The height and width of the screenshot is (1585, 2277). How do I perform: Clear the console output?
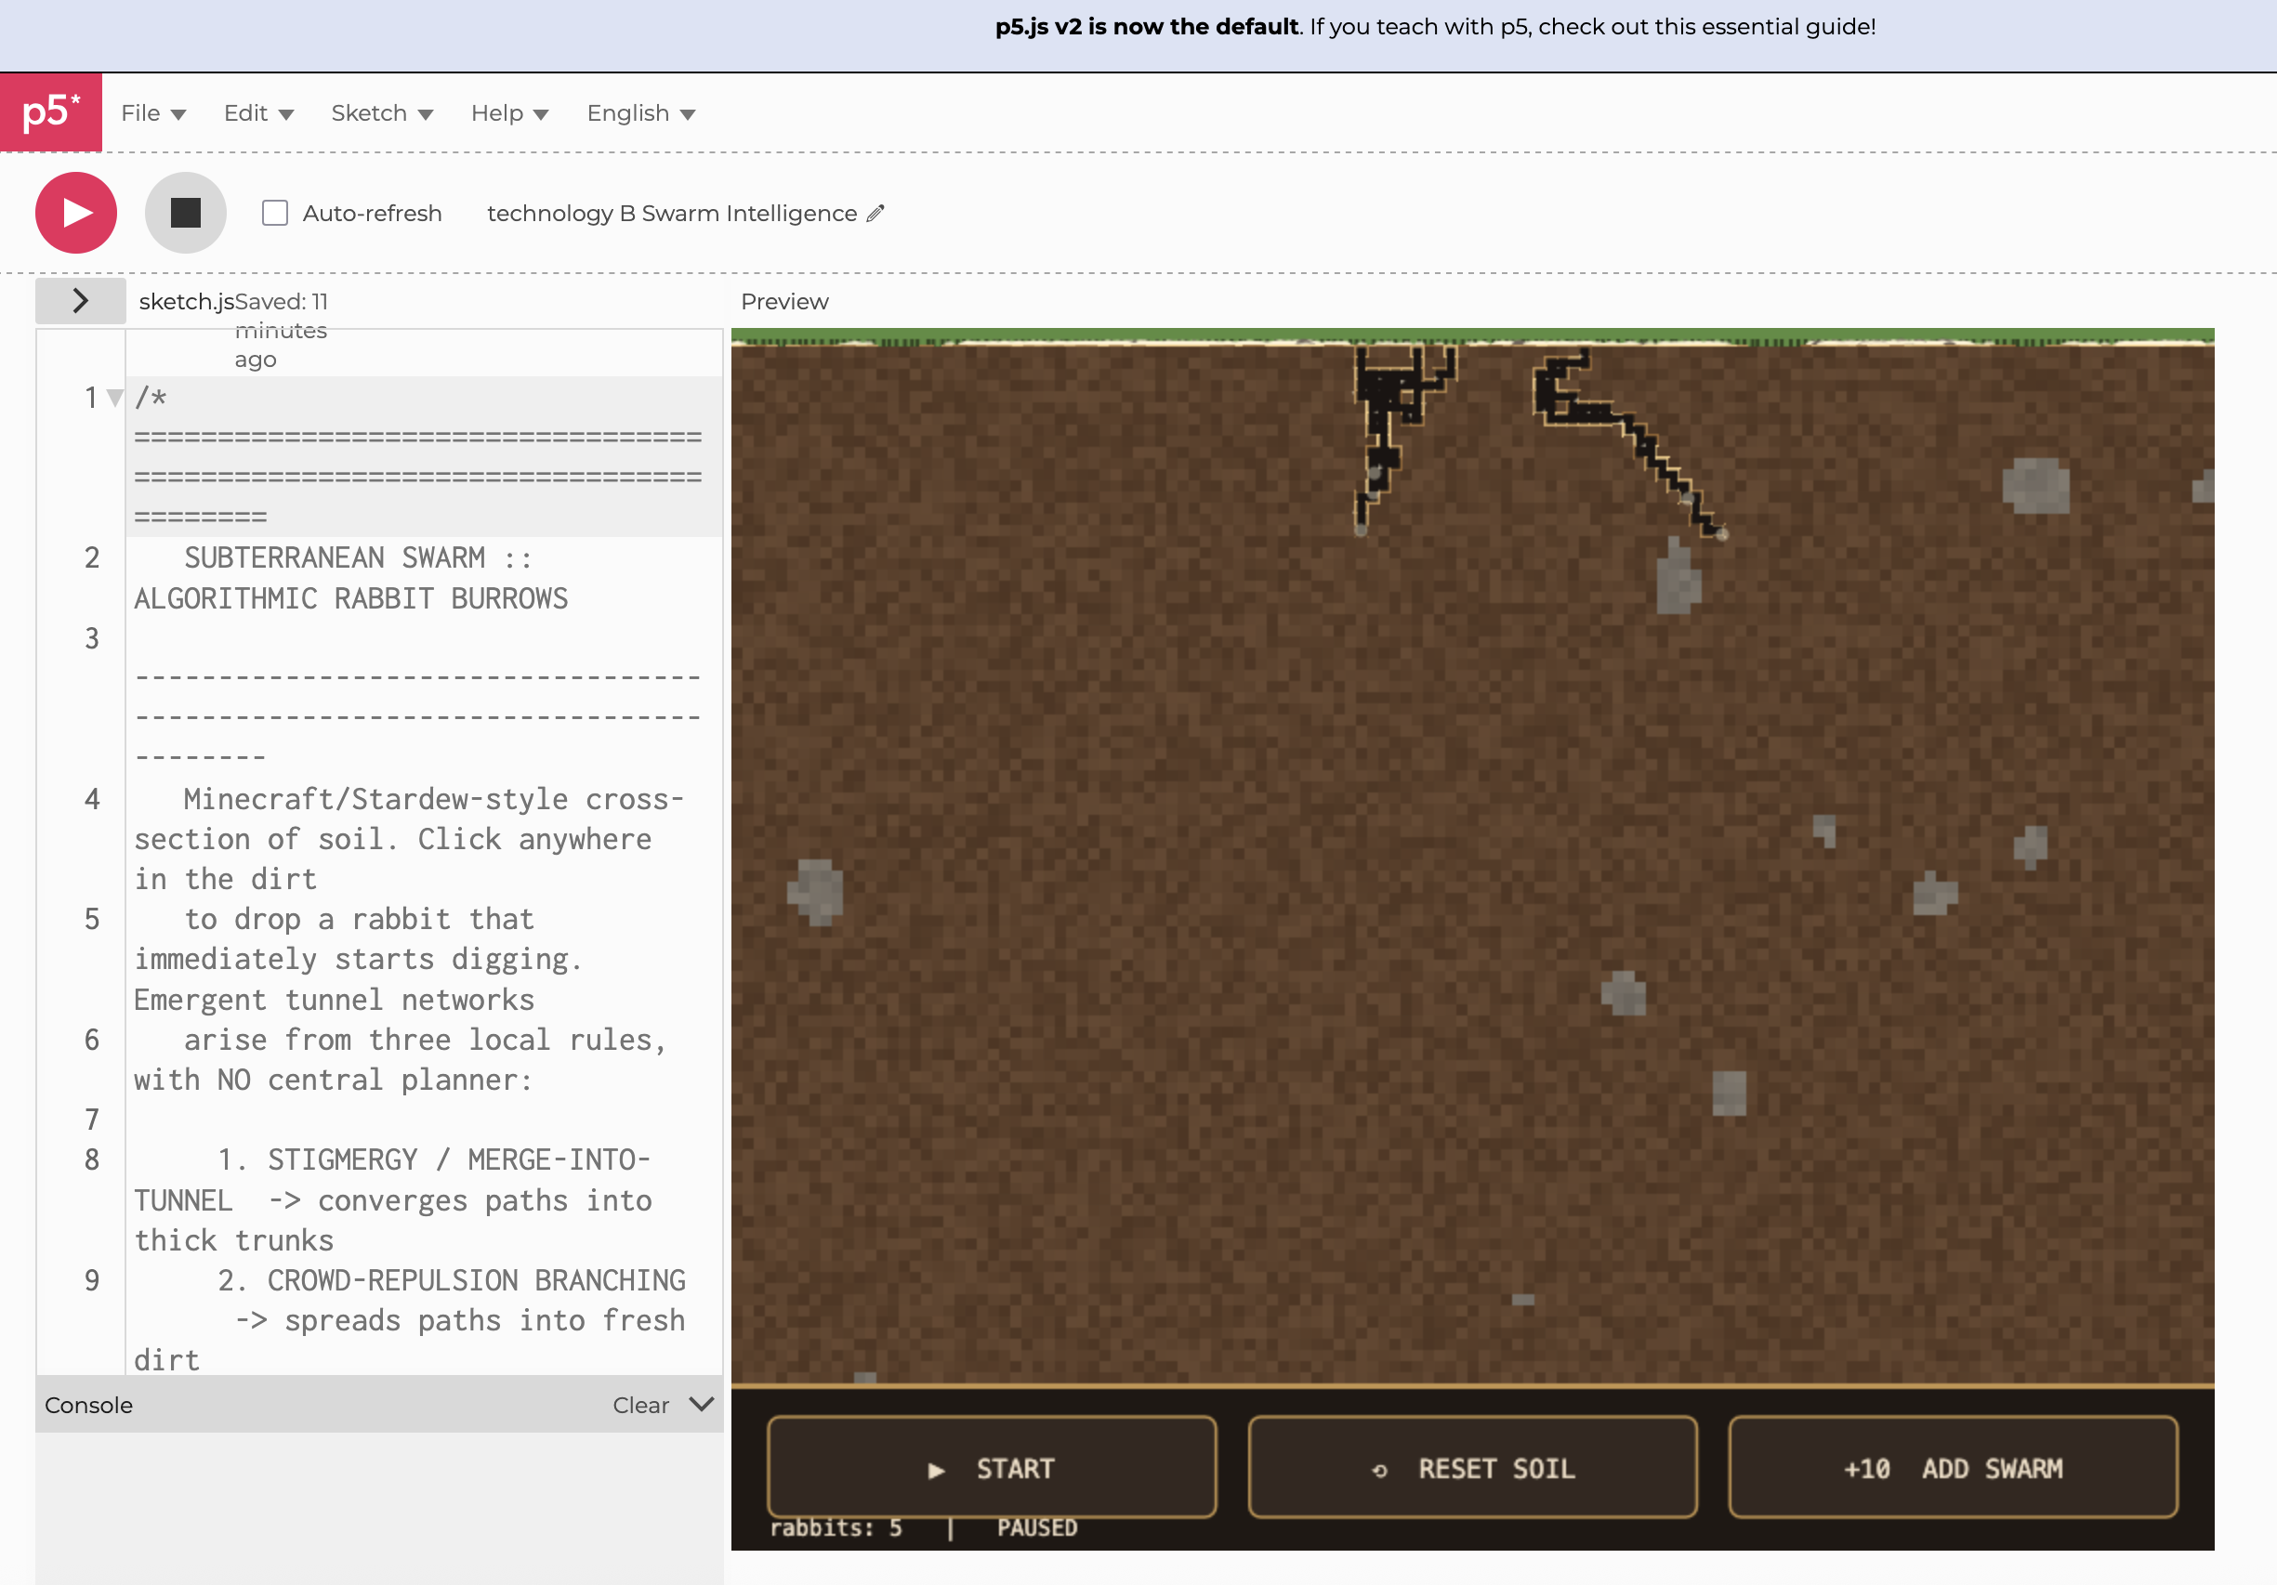(x=640, y=1405)
